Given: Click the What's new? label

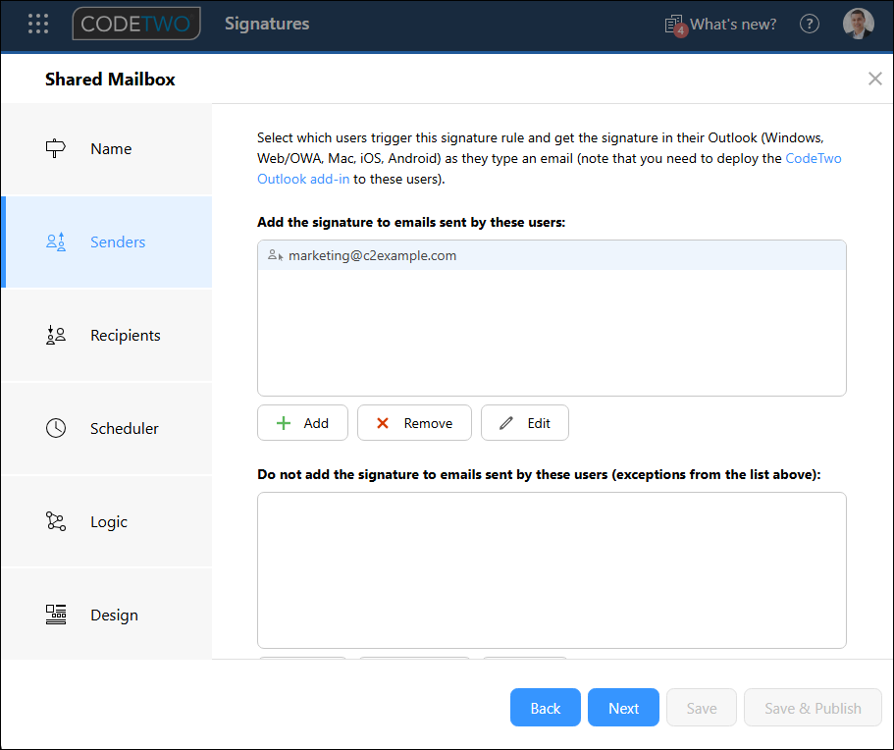Looking at the screenshot, I should coord(733,25).
